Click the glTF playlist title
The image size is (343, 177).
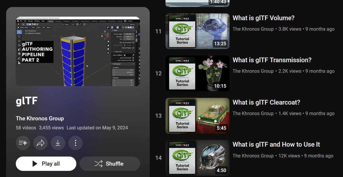coord(27,101)
